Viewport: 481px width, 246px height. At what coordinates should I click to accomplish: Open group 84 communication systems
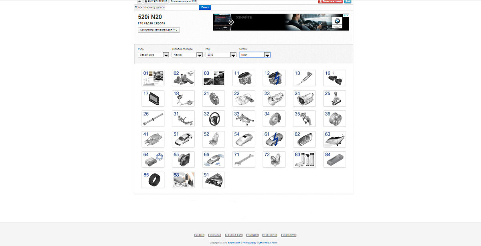pos(335,159)
